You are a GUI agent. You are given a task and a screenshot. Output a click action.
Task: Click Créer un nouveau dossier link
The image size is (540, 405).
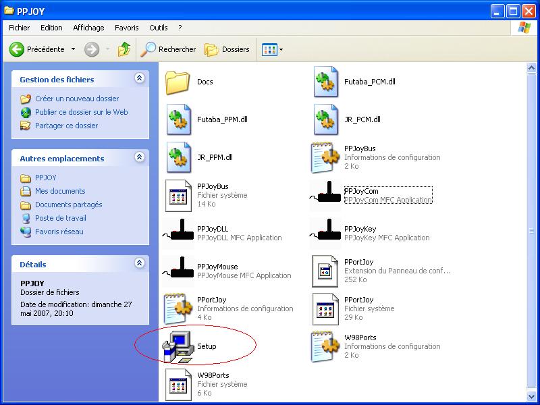click(77, 99)
